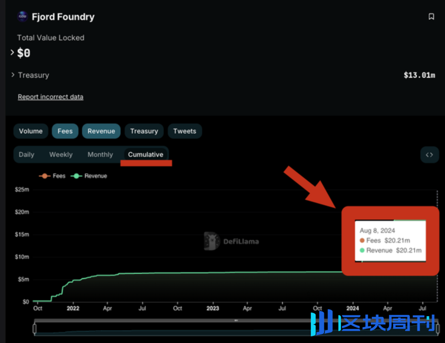This screenshot has width=445, height=343.
Task: Hide the Revenue series via legend
Action: [x=89, y=176]
